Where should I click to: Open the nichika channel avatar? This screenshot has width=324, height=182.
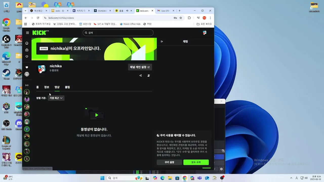coord(42,69)
